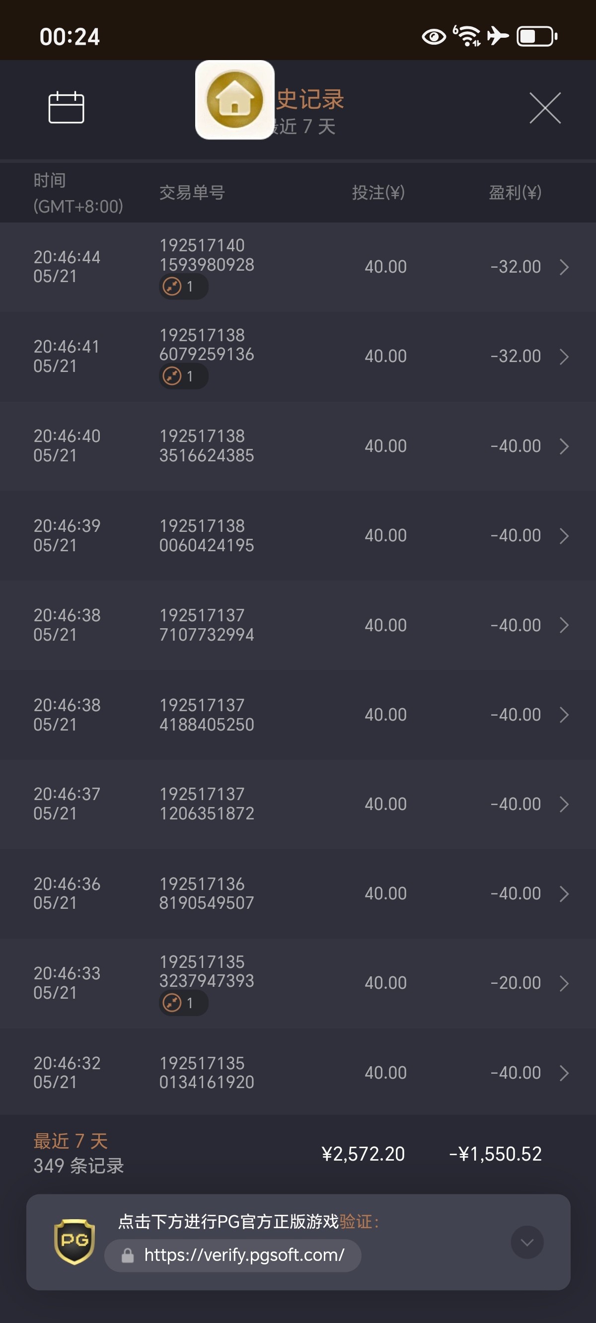Tap the 最近 7 天 summary label

point(71,1141)
